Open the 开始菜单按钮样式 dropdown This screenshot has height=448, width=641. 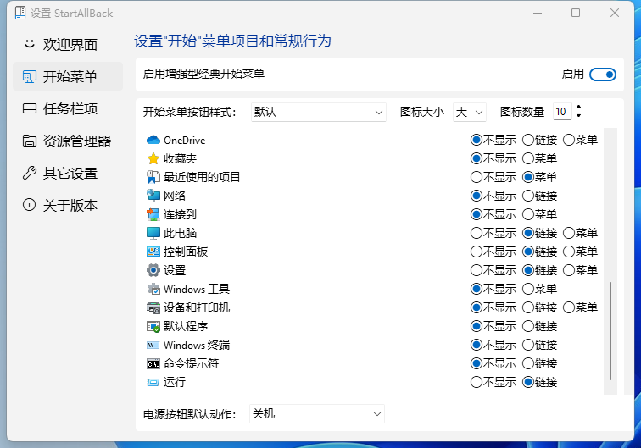(x=319, y=112)
